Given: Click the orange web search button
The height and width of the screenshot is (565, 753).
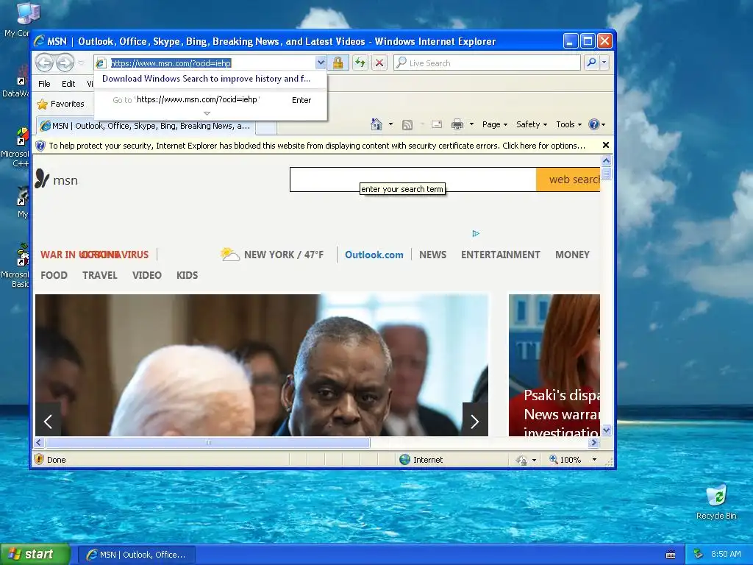Looking at the screenshot, I should [568, 180].
